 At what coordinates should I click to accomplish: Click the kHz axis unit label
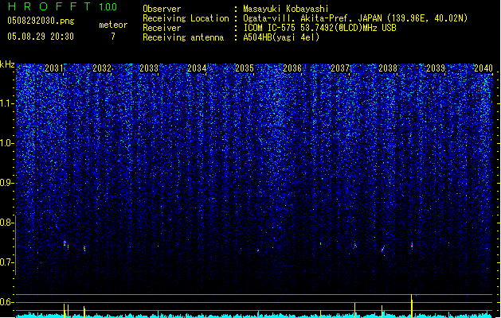click(x=7, y=64)
